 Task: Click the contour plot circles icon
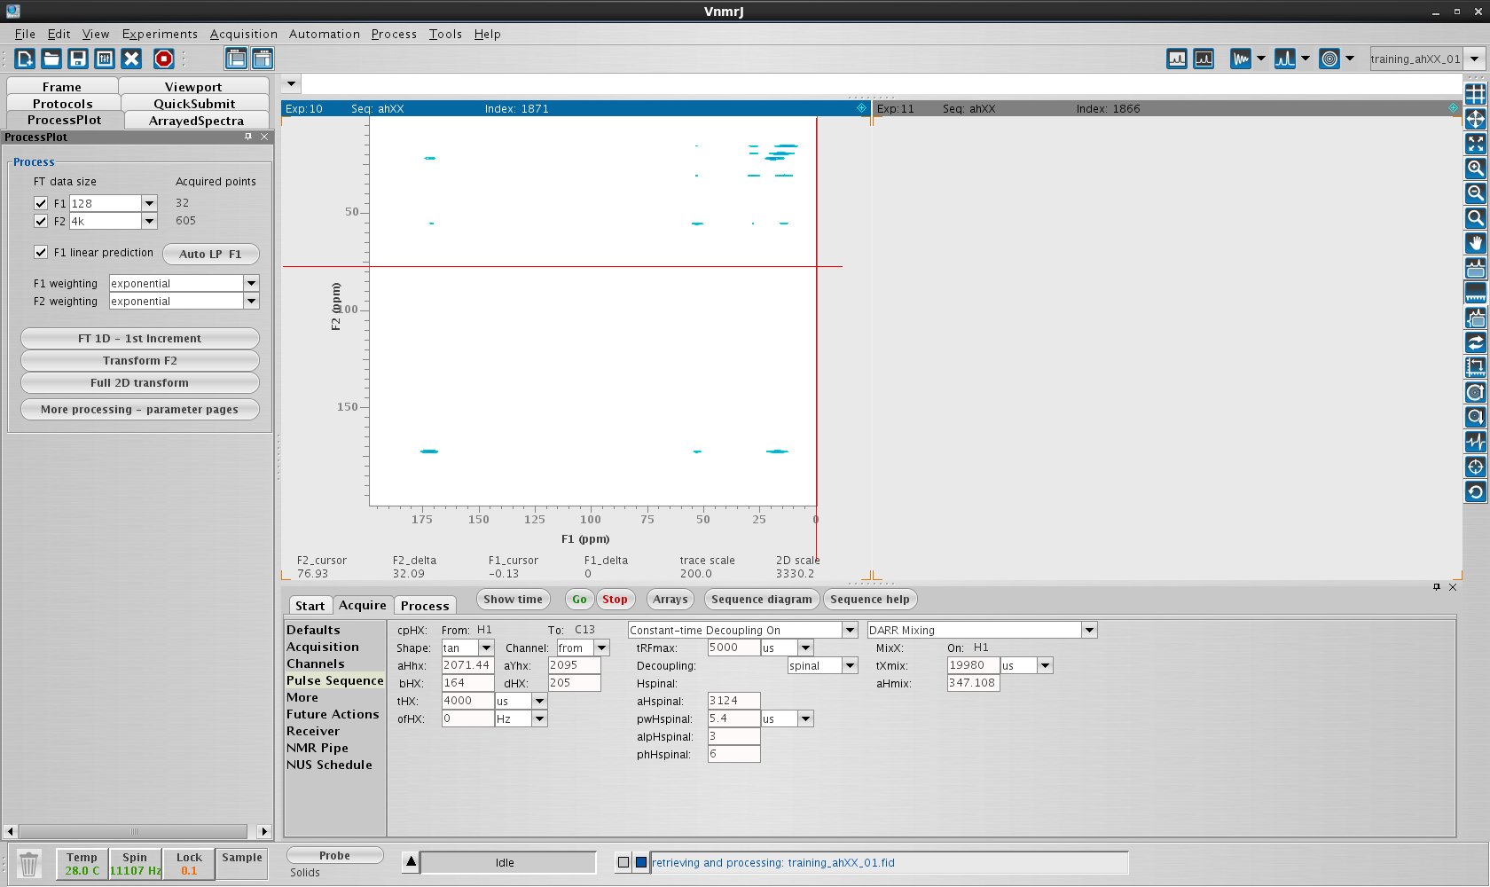click(1329, 59)
